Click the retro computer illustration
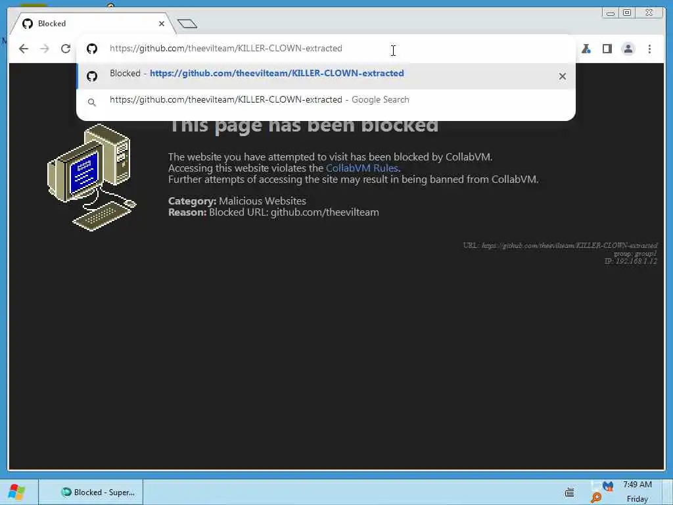Screen dimensions: 673x505 [x=92, y=178]
